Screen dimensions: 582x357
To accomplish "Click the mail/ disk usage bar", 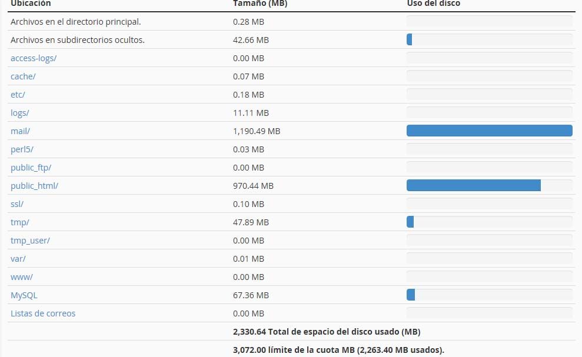I will (x=489, y=131).
